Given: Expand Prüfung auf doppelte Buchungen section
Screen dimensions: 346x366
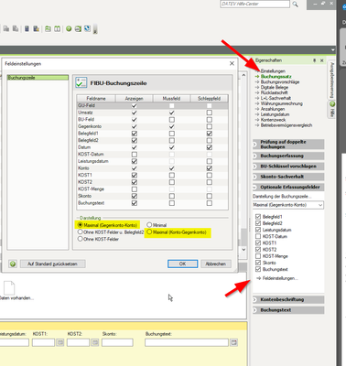Looking at the screenshot, I should pyautogui.click(x=288, y=145).
